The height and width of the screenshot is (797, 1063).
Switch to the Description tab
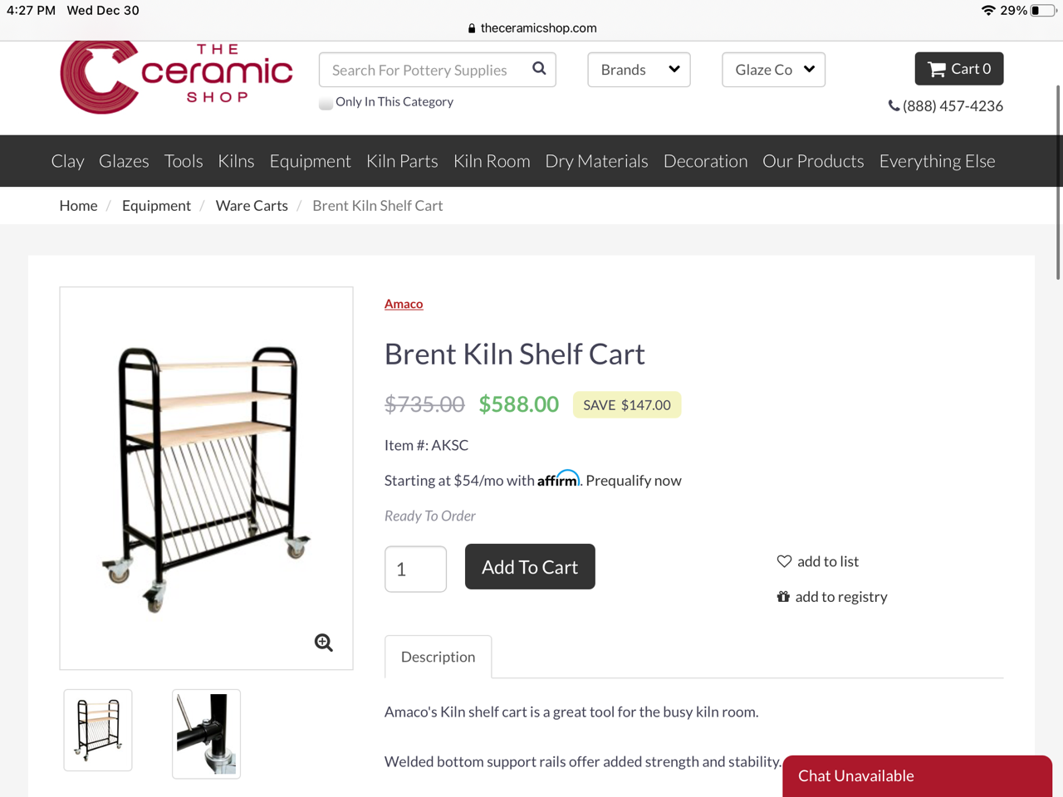pyautogui.click(x=438, y=657)
